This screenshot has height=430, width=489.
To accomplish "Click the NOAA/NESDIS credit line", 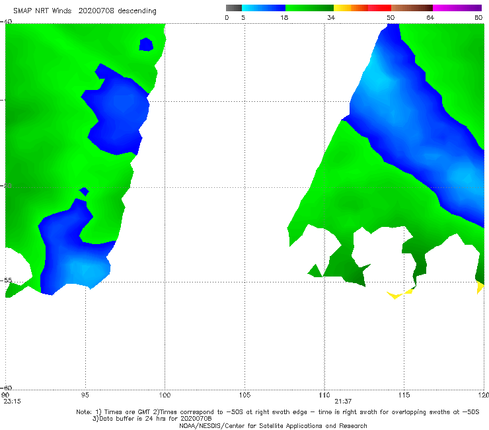I will pyautogui.click(x=273, y=425).
